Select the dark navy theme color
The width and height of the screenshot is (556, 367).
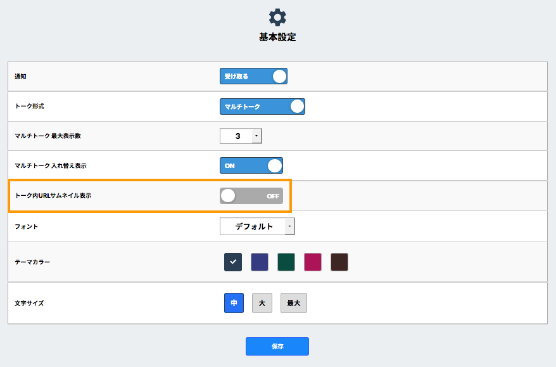pyautogui.click(x=233, y=262)
